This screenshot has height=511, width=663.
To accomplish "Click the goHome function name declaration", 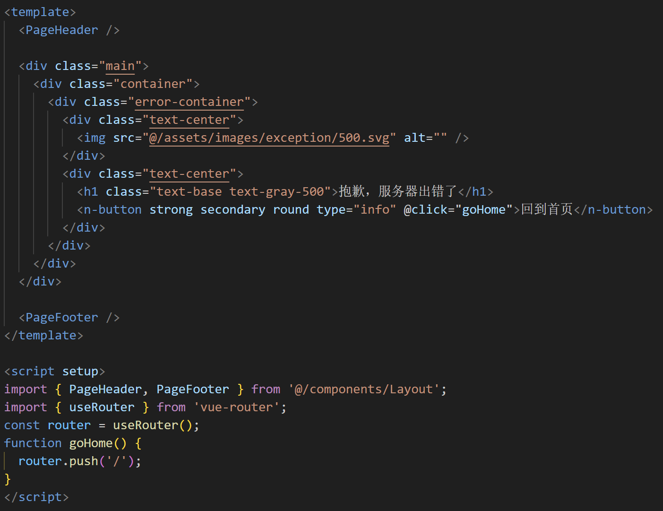I will [x=91, y=443].
